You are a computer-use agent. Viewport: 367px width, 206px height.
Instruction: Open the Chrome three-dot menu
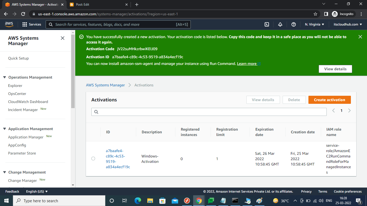[361, 14]
